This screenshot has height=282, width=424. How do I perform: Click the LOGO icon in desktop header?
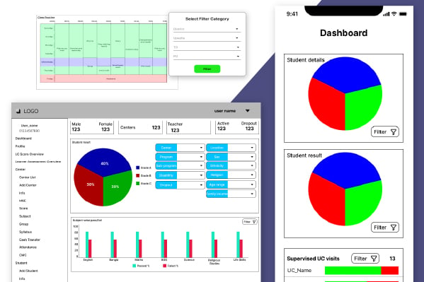[18, 111]
